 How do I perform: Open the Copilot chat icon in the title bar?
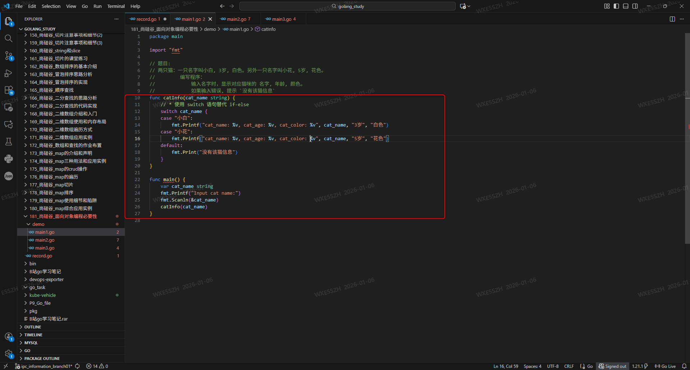463,6
